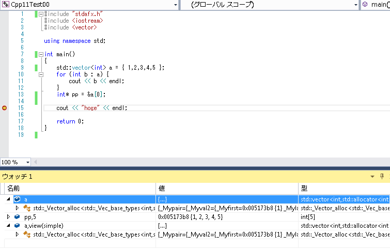Collapse the a,view(simple) watch entry

click(8, 226)
